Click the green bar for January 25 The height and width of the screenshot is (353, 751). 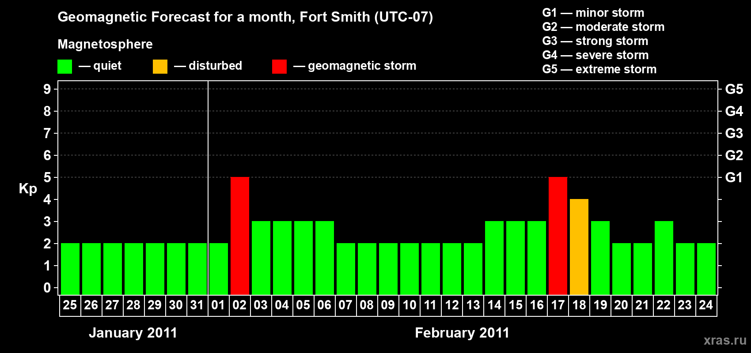click(x=70, y=269)
